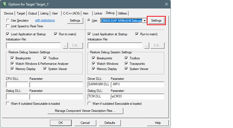Click inside the Driver DLL field
This screenshot has width=233, height=128.
[x=98, y=84]
